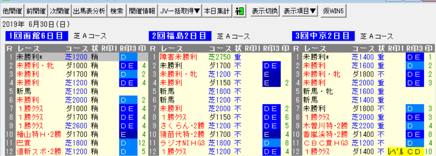Open the CBC賞HG3 race
436x156 pixels.
(325, 143)
